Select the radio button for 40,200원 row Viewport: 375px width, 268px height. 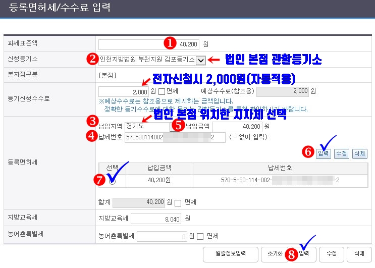click(x=112, y=182)
